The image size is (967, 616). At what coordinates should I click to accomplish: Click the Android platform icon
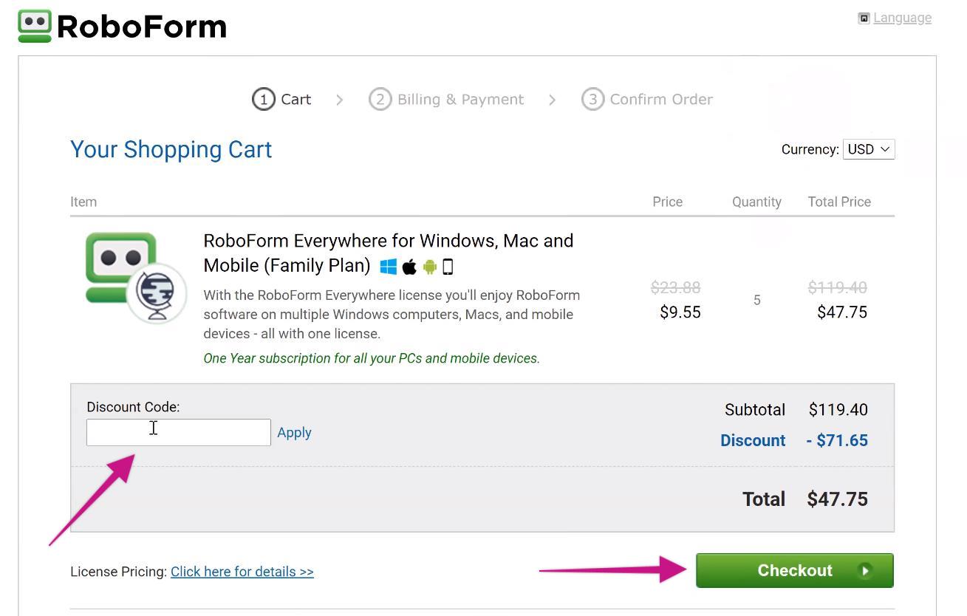[x=429, y=267]
